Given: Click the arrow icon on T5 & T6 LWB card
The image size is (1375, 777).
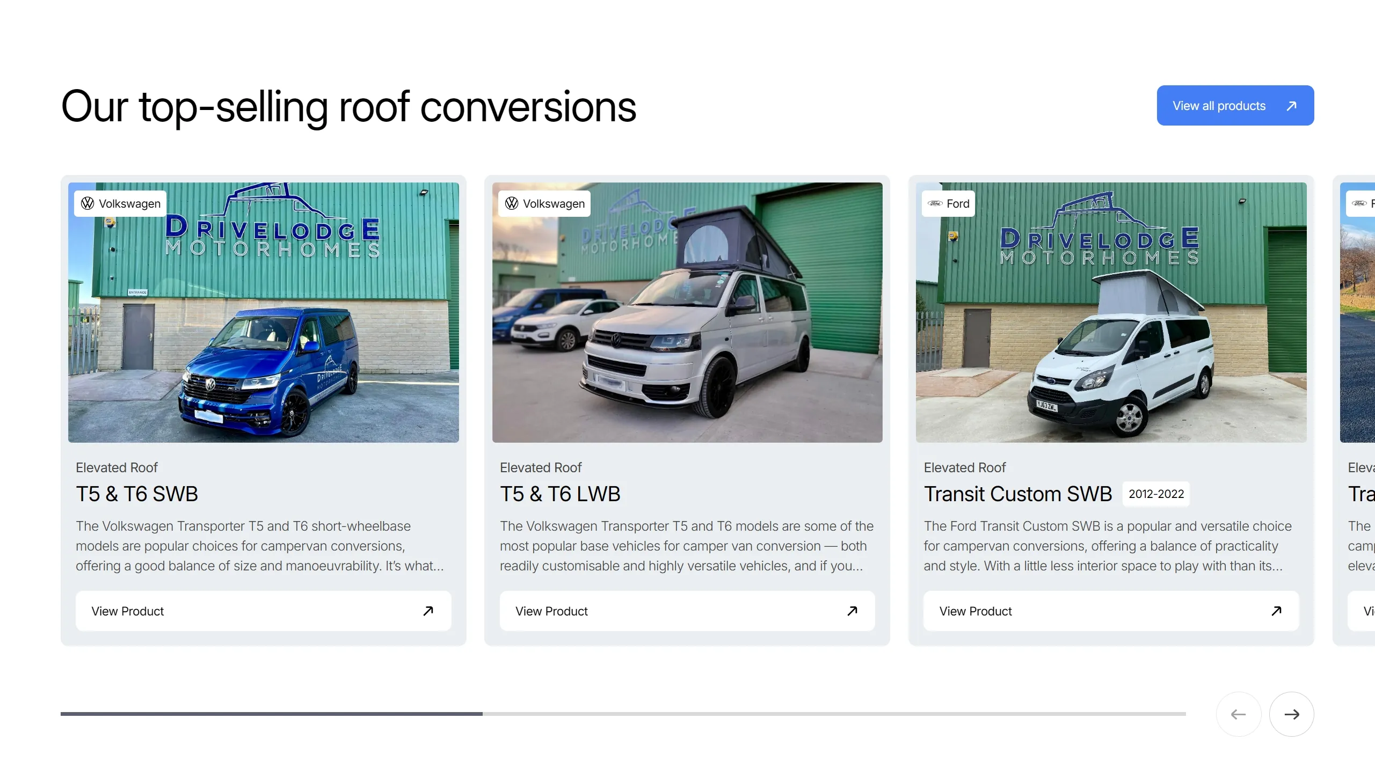Looking at the screenshot, I should pos(852,611).
